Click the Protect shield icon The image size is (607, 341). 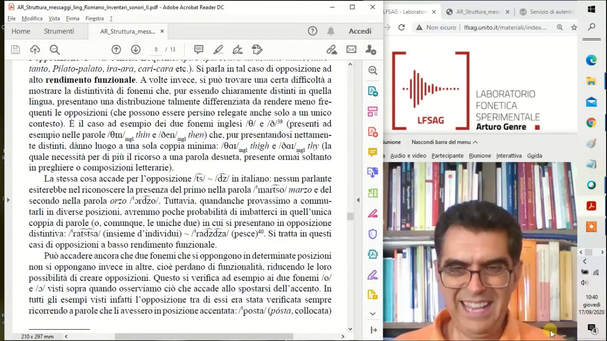[373, 234]
